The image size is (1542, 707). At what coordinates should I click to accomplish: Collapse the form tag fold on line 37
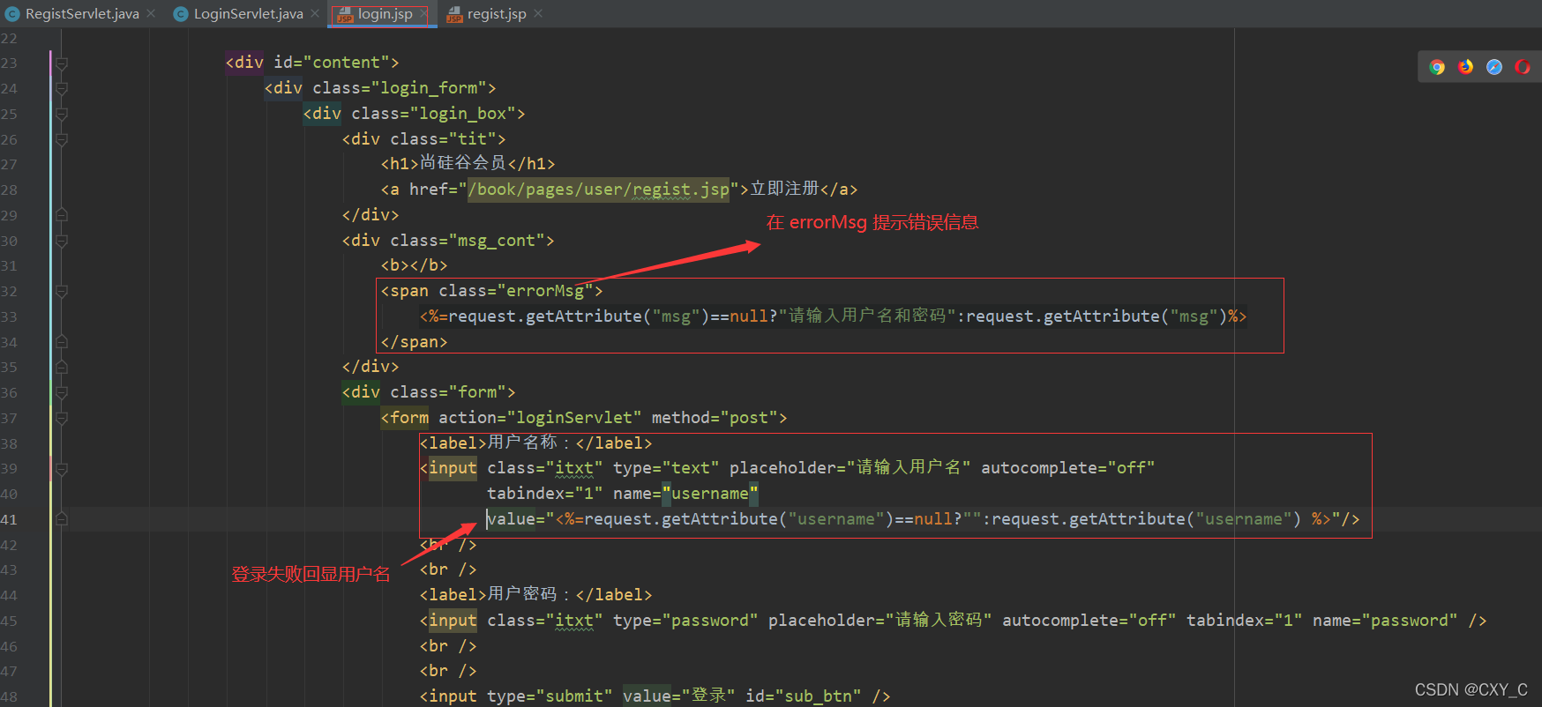(x=62, y=419)
